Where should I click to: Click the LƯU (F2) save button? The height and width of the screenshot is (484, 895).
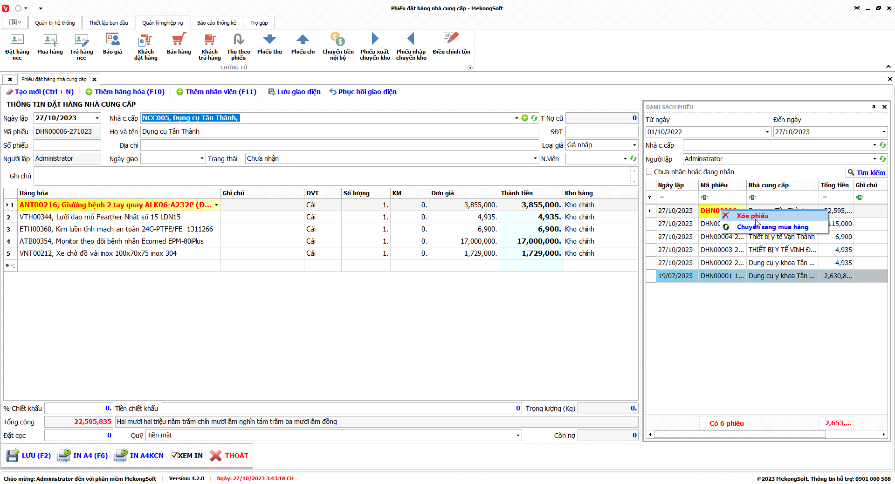[29, 456]
